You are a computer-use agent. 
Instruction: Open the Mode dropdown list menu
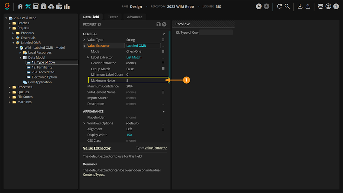[x=163, y=51]
